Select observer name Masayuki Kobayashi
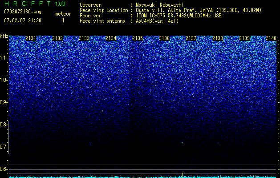This screenshot has width=280, height=178. (159, 5)
